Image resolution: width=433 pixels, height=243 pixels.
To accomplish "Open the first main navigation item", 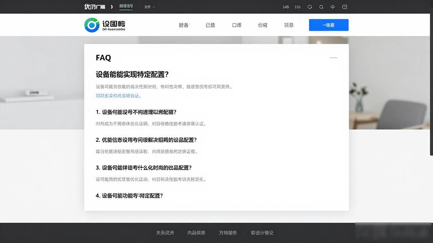I will pos(184,25).
